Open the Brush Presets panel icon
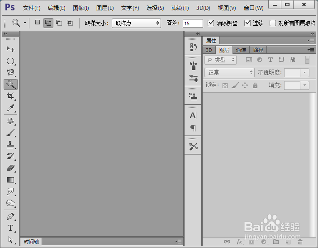The width and height of the screenshot is (318, 248). click(x=193, y=66)
